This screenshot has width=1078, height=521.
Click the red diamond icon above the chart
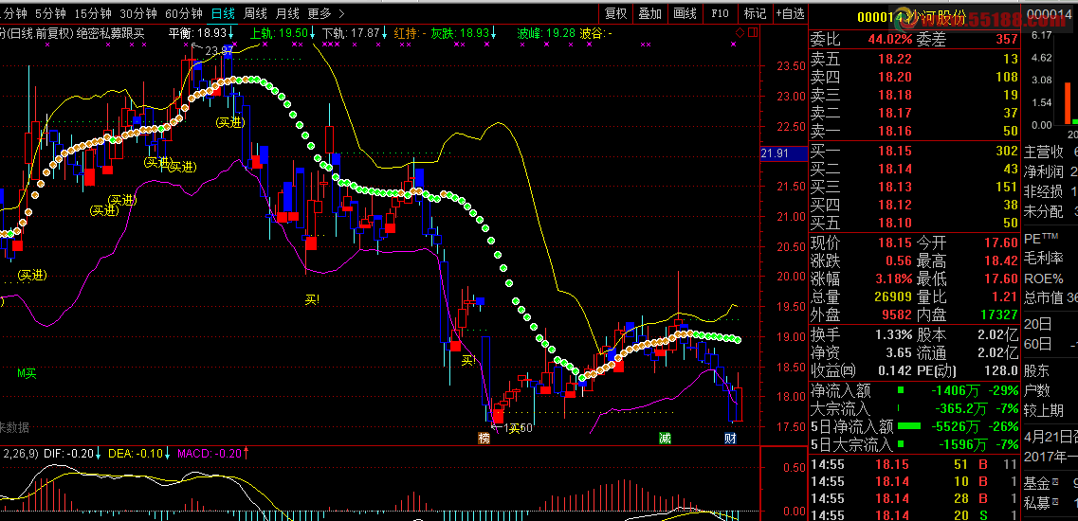(740, 32)
